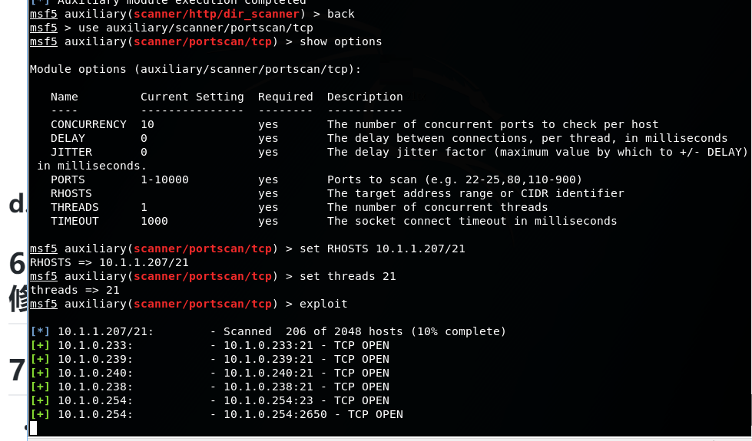
Task: Click the PORTS value 1-10000
Action: tap(164, 179)
